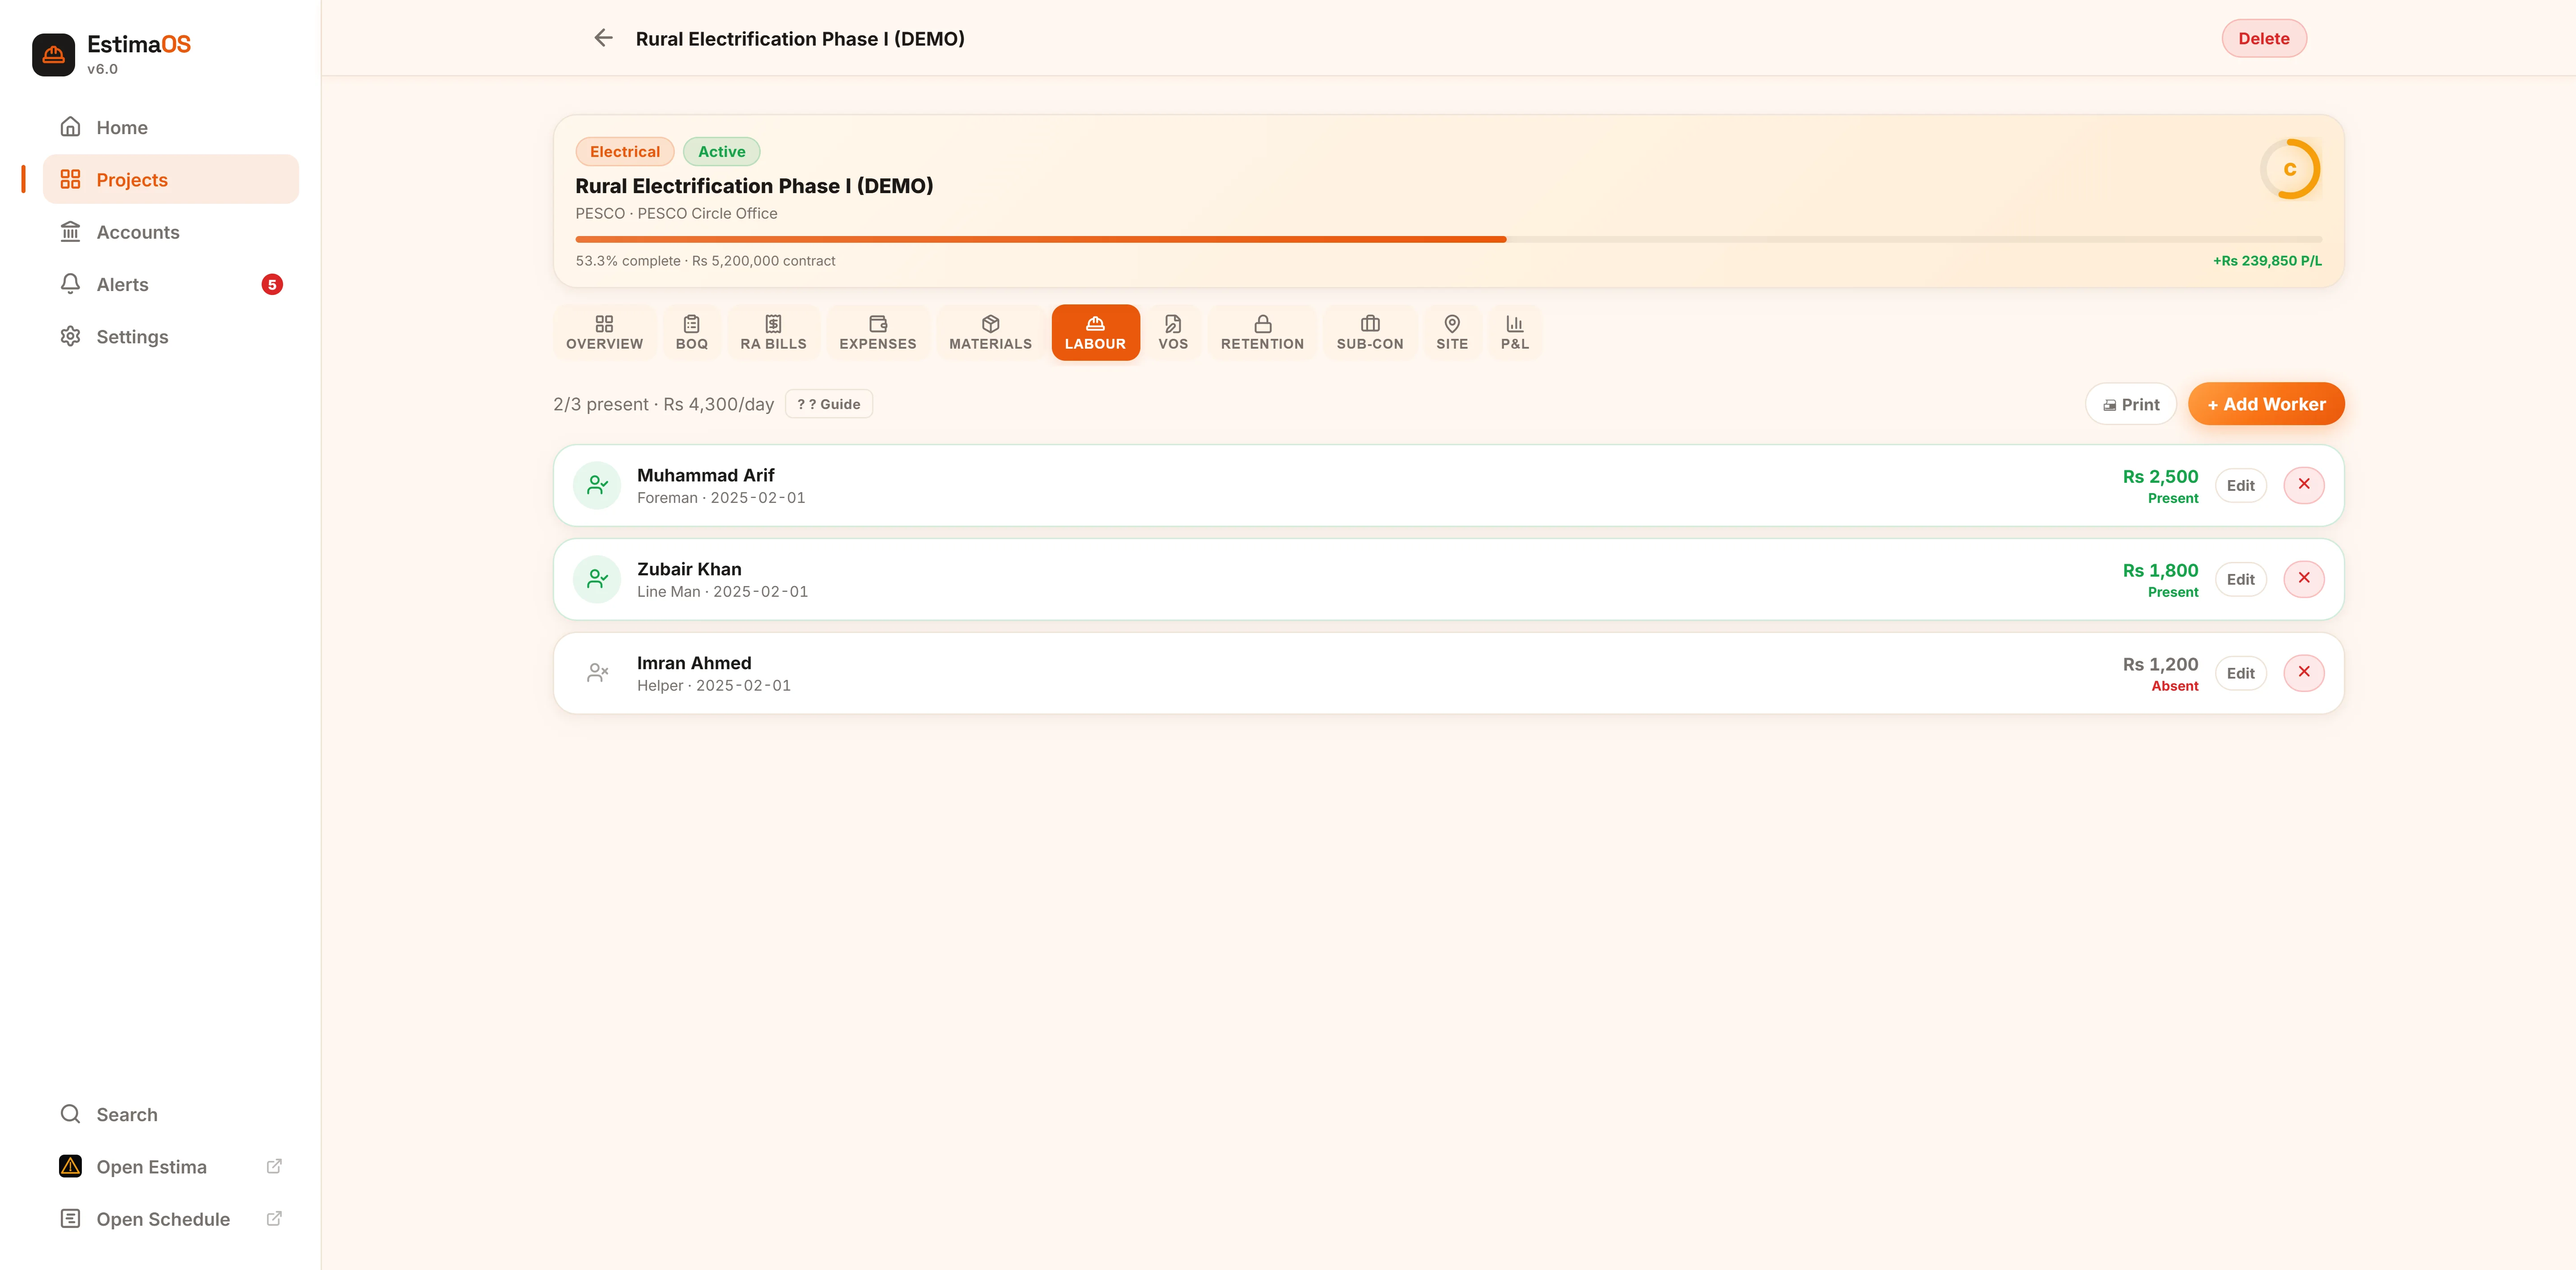Click the Search magnifier icon in sidebar
This screenshot has width=2576, height=1270.
(70, 1114)
